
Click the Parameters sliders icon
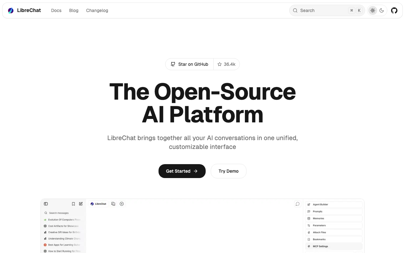309,225
